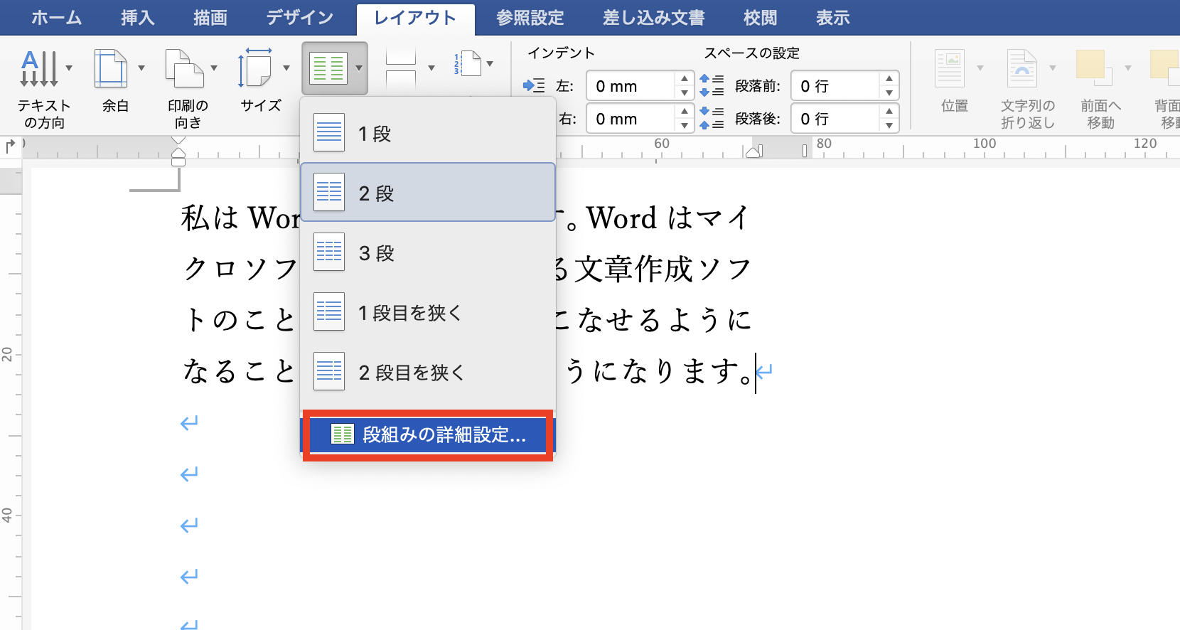Click the 3段 column layout icon
This screenshot has height=630, width=1180.
tap(329, 252)
